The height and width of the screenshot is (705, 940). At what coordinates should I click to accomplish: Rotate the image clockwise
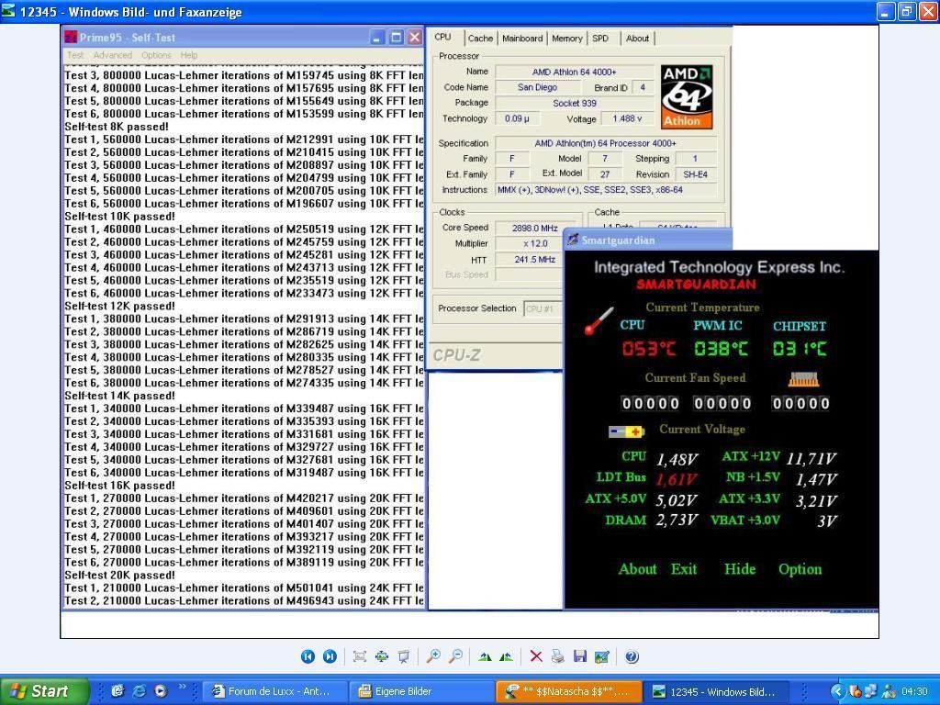pyautogui.click(x=485, y=656)
